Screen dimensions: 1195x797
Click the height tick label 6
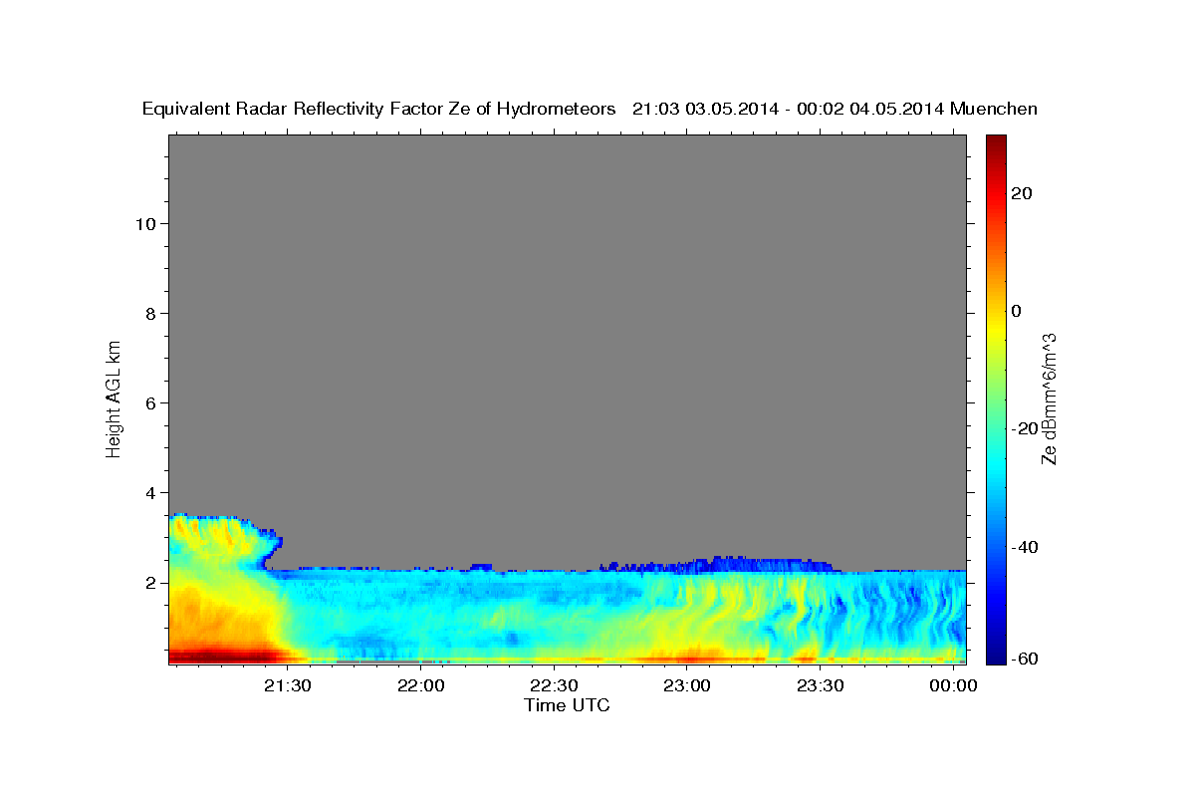(x=149, y=402)
